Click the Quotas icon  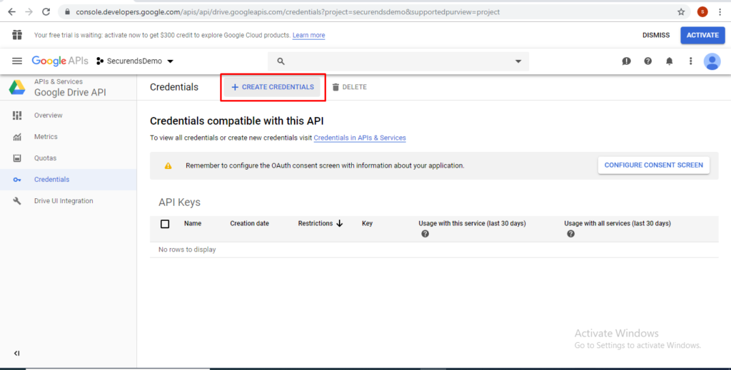(17, 158)
